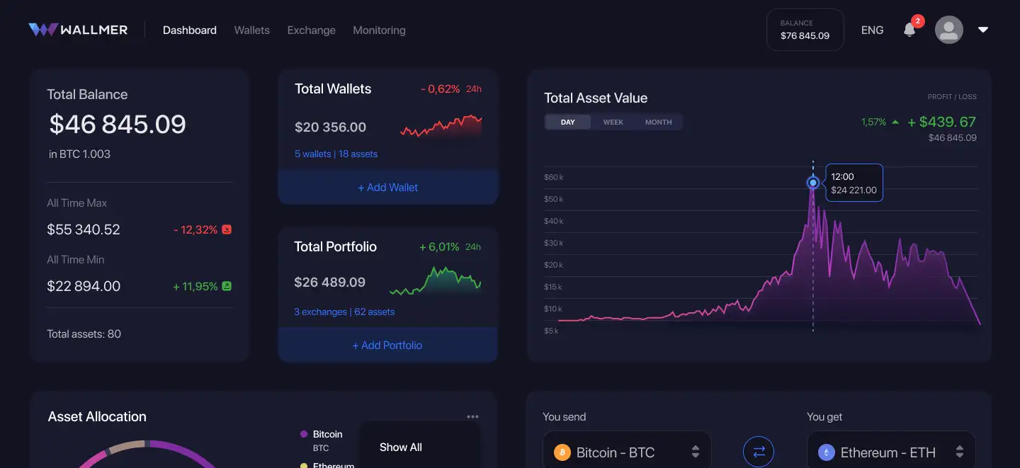
Task: Go to the Wallets tab
Action: click(252, 30)
